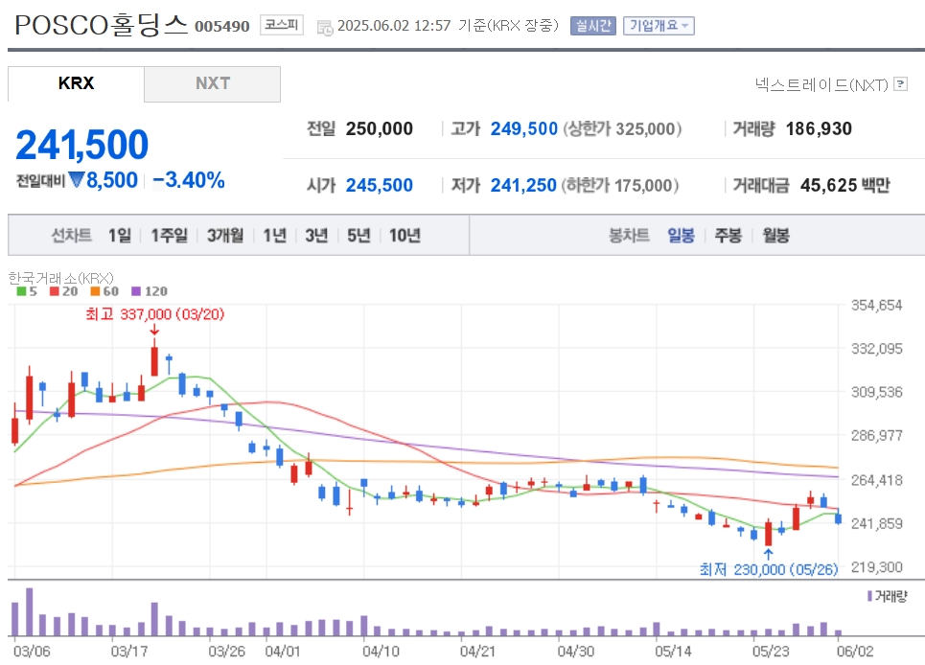925x665 pixels.
Task: Click the 354,654 price axis label
Action: 877,306
